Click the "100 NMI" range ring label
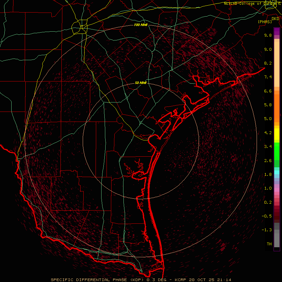This screenshot has height=282, width=282. (x=141, y=25)
